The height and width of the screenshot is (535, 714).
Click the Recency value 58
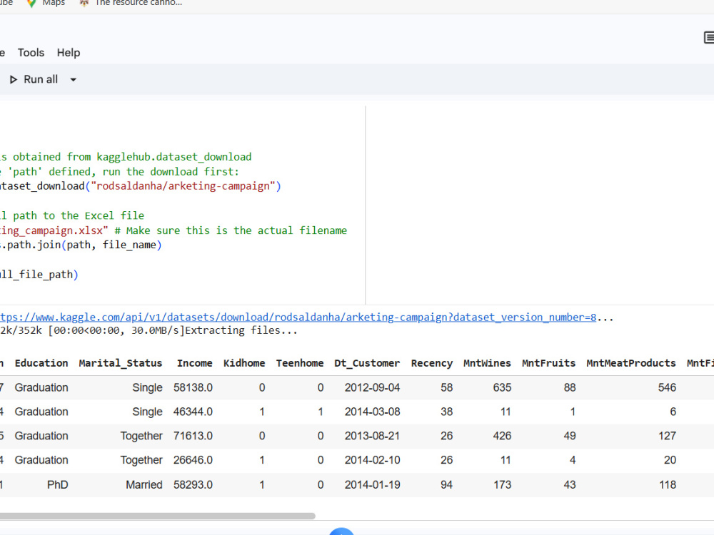(447, 387)
